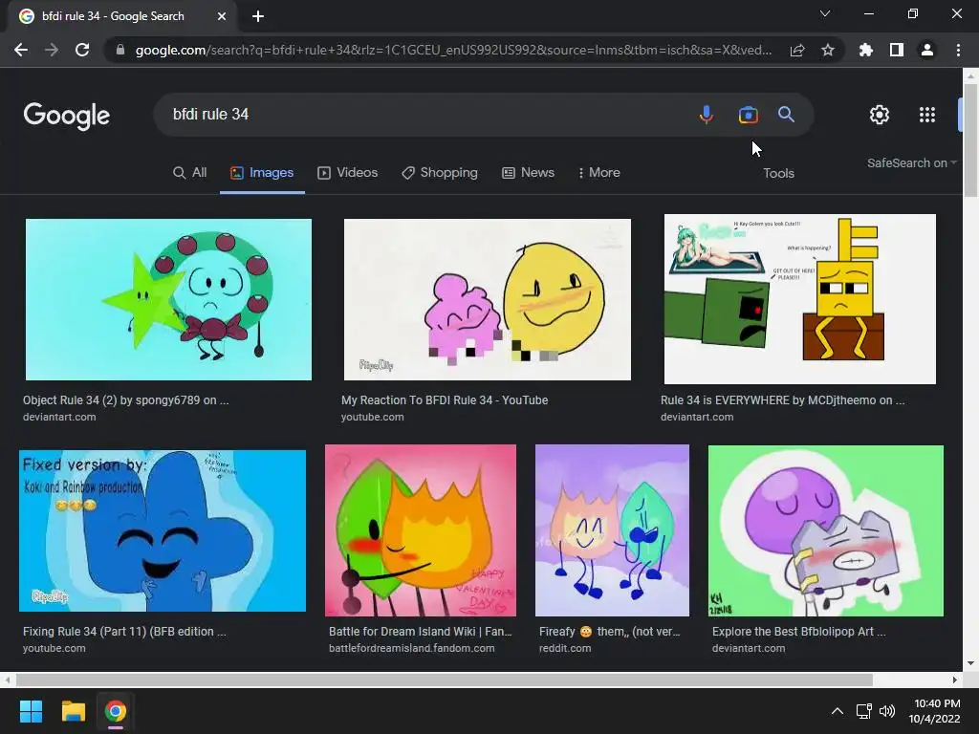Screen dimensions: 979x734
Task: Click Chrome icon in taskbar
Action: click(115, 711)
